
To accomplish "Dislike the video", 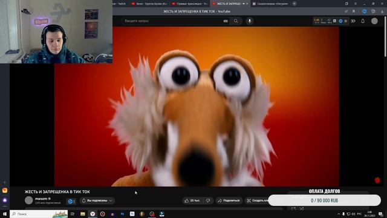I will point(208,200).
